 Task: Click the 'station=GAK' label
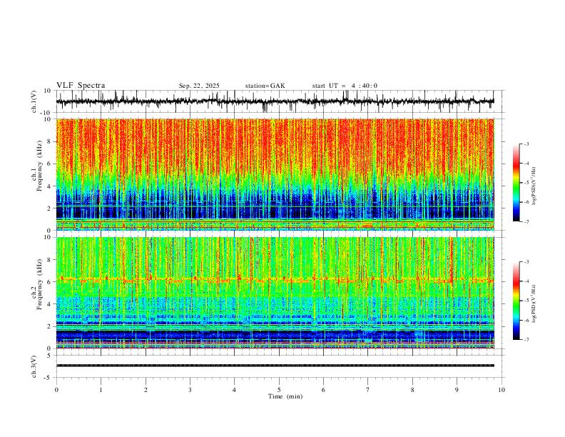(x=265, y=86)
